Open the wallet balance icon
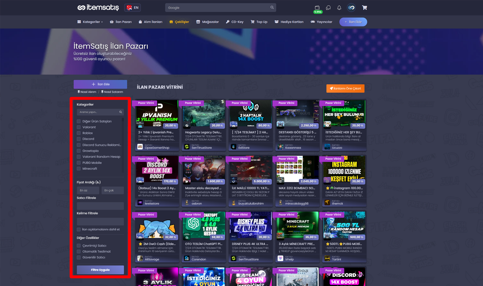This screenshot has height=286, width=483. click(317, 8)
